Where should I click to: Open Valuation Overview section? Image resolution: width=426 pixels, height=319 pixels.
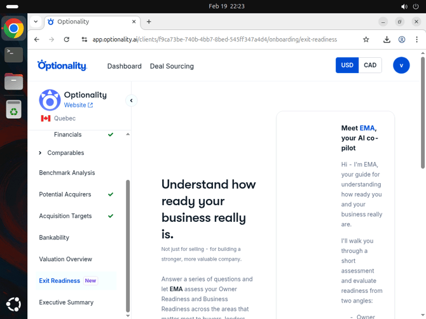65,259
